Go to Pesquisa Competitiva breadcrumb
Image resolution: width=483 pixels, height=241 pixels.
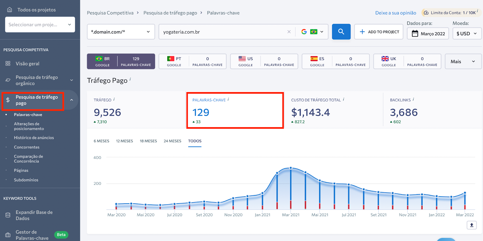110,13
